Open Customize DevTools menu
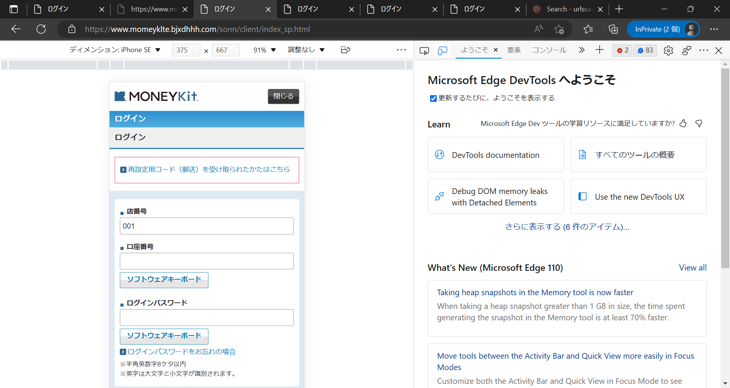The width and height of the screenshot is (730, 388). (x=704, y=50)
